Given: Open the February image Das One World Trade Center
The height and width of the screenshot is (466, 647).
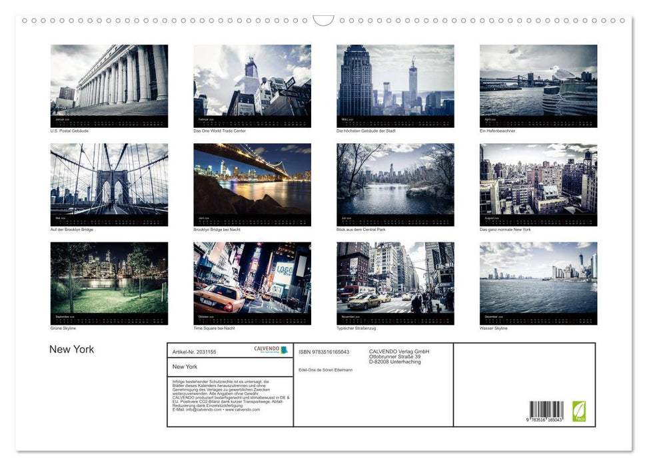Looking at the screenshot, I should 252,85.
